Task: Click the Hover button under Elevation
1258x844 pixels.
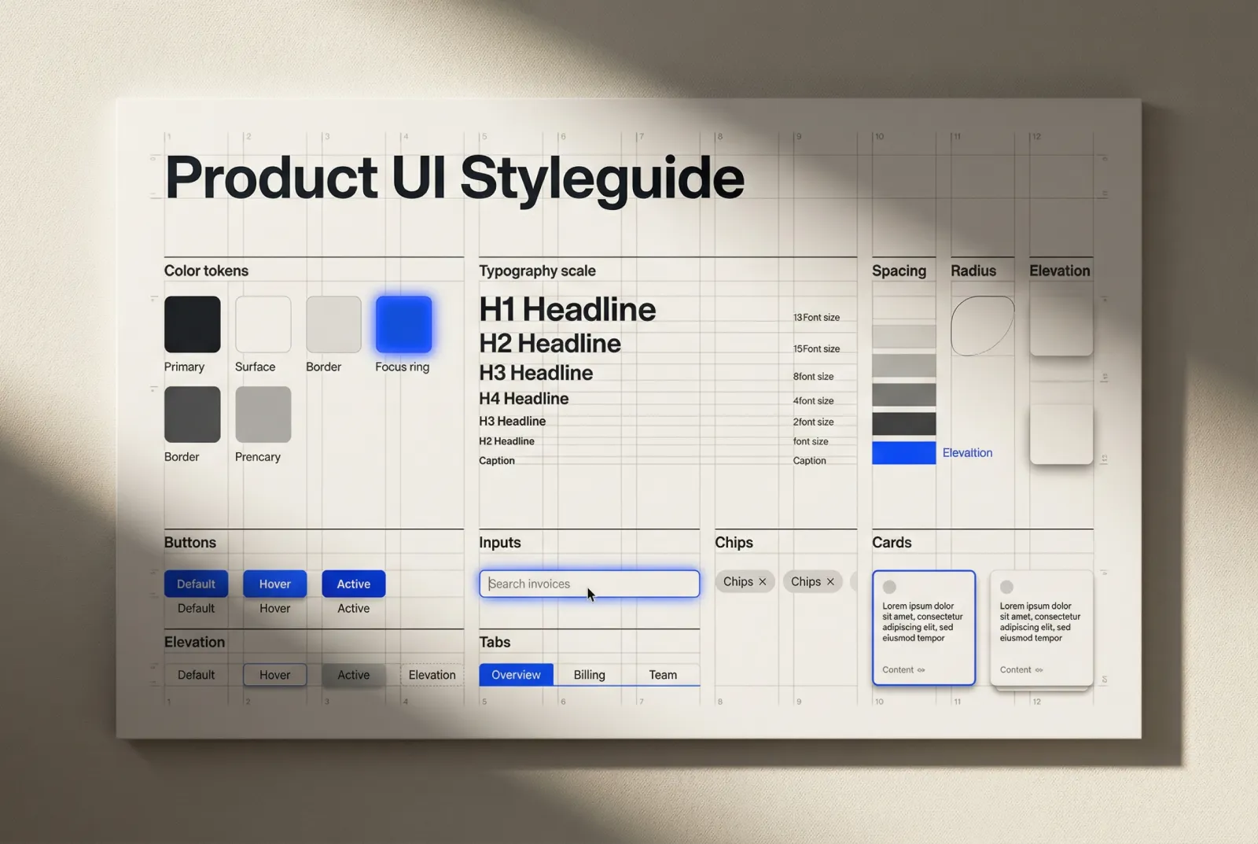Action: coord(274,675)
